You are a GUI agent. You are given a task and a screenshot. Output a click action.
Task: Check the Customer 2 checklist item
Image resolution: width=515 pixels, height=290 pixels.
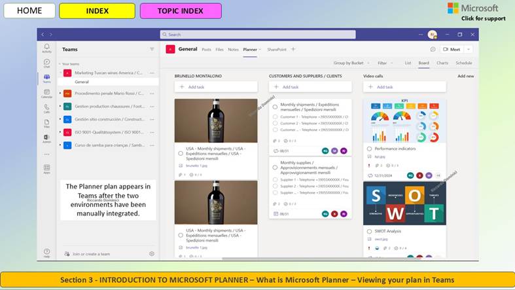click(x=275, y=123)
